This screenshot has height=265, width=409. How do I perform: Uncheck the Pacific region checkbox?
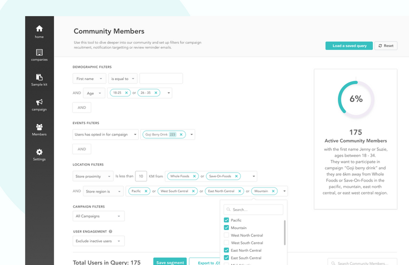(226, 220)
